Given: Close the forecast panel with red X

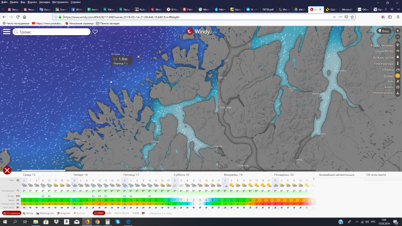Looking at the screenshot, I should click(7, 170).
